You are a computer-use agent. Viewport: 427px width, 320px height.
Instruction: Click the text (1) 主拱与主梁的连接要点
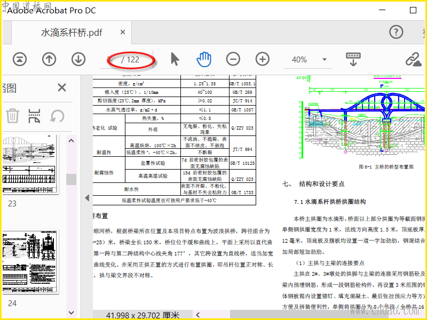pos(330,263)
